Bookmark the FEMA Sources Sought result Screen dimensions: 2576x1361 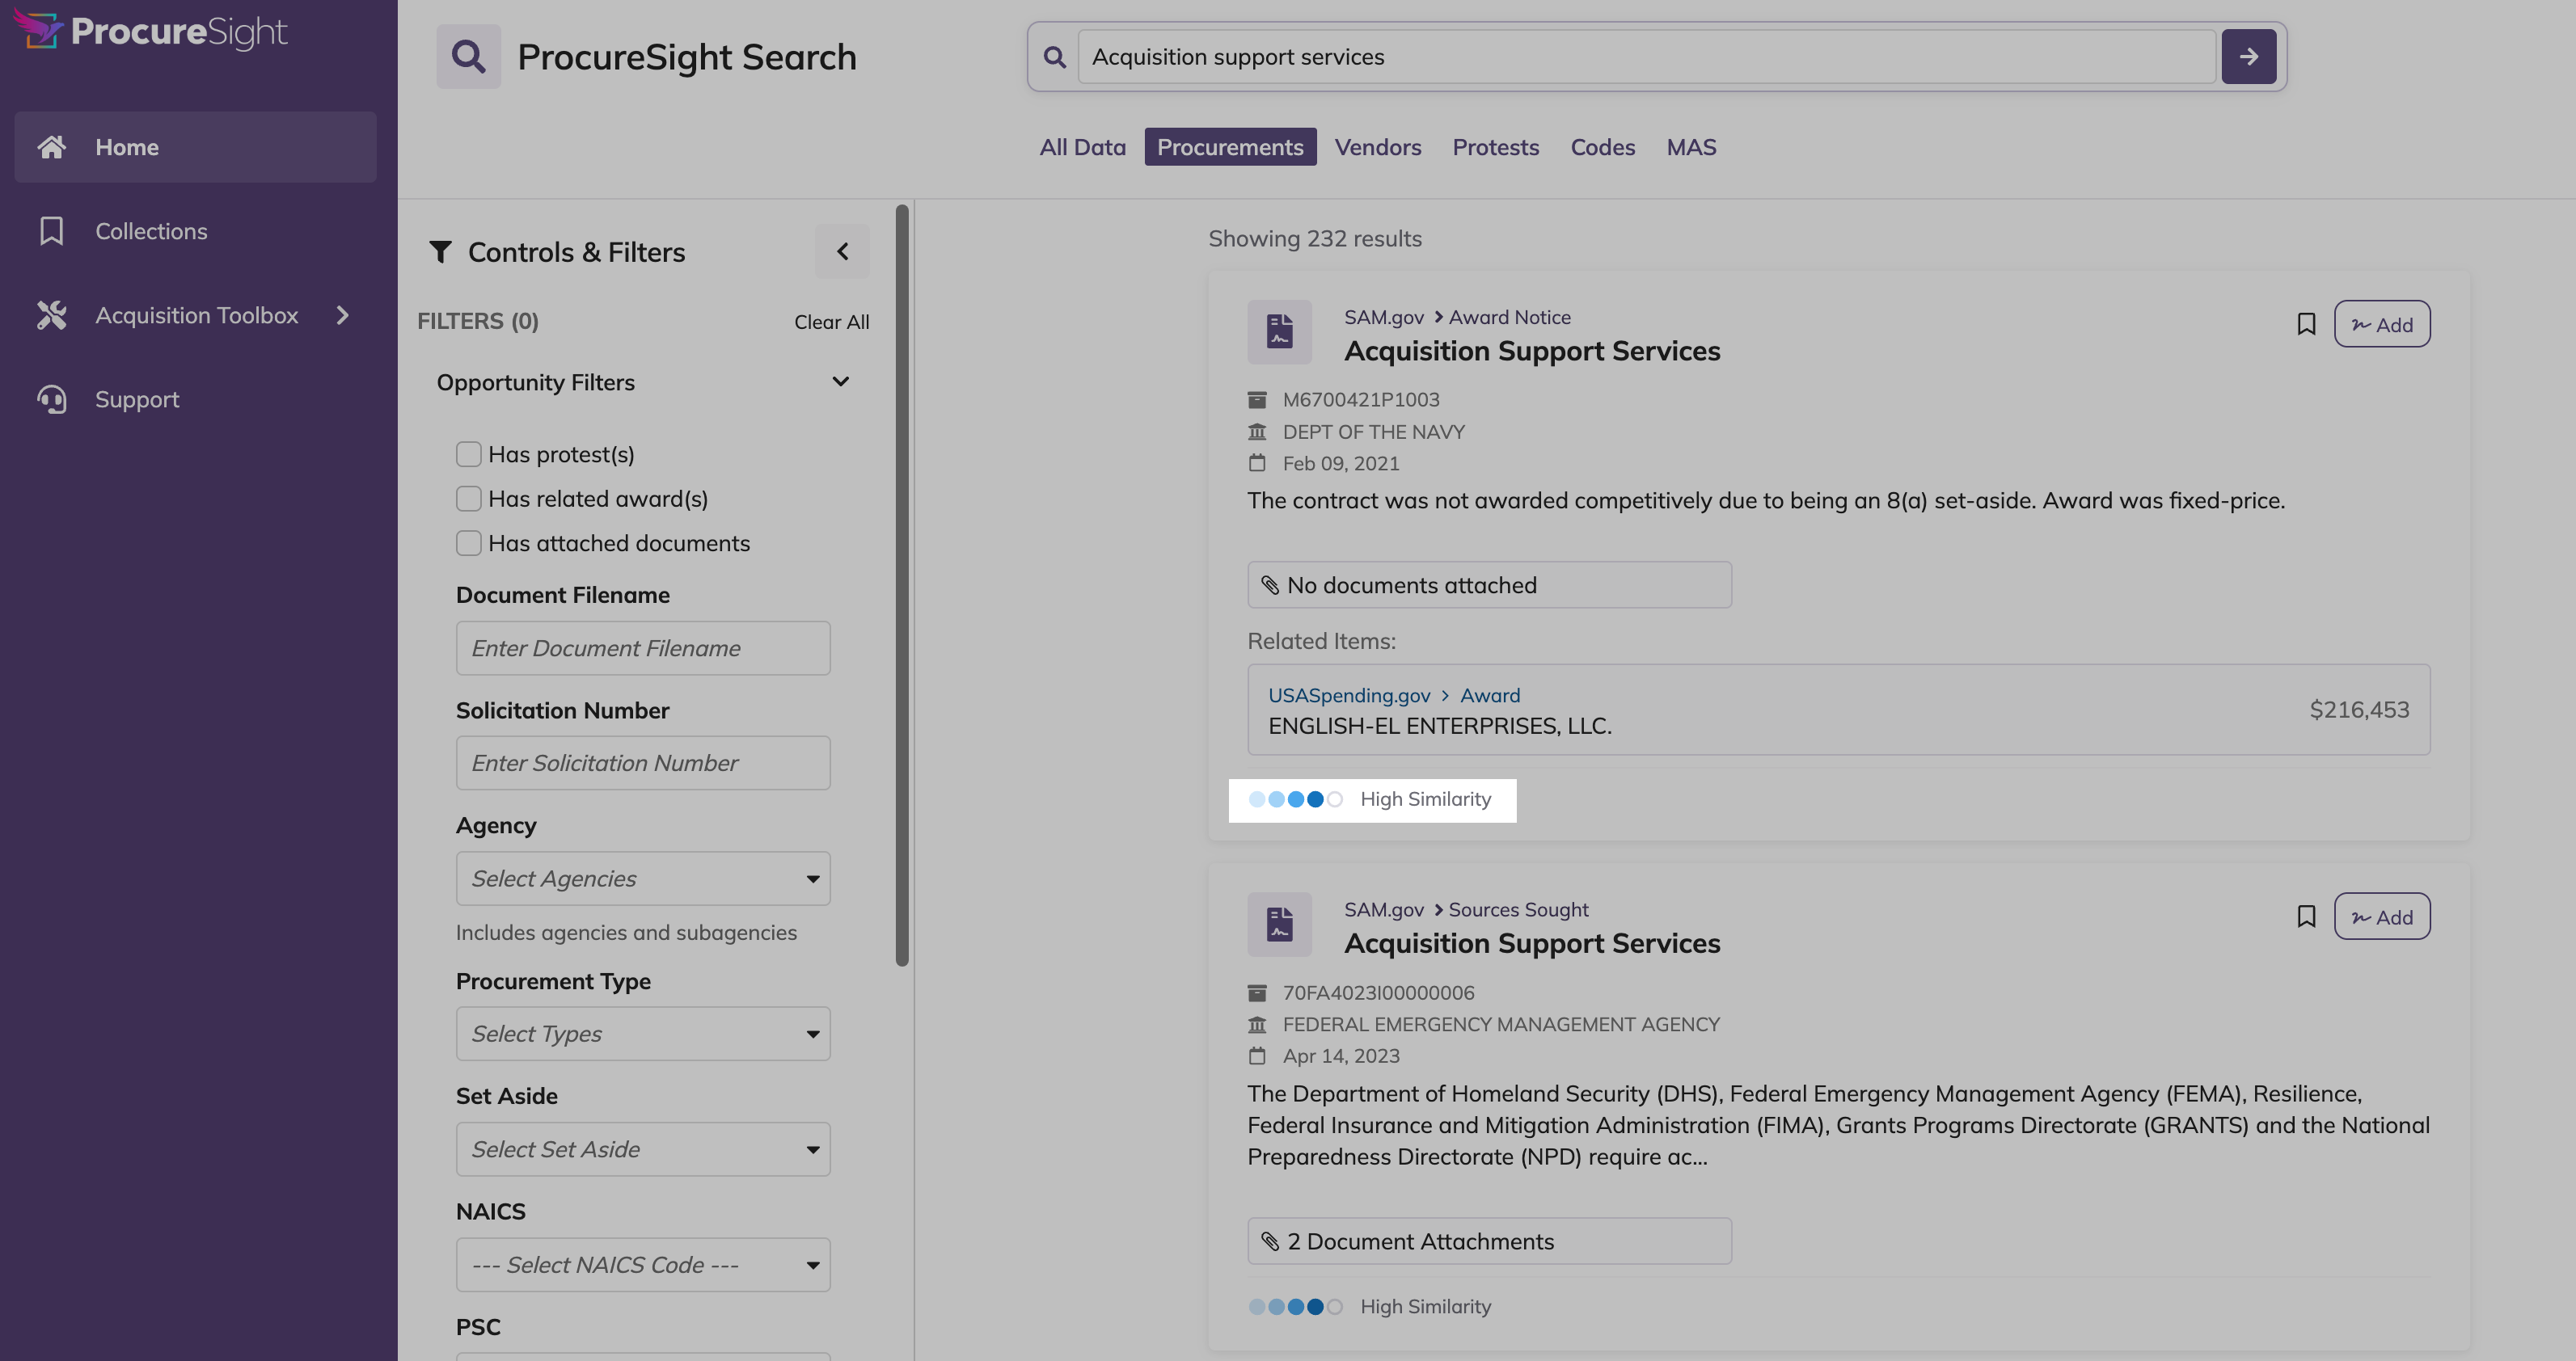tap(2305, 917)
